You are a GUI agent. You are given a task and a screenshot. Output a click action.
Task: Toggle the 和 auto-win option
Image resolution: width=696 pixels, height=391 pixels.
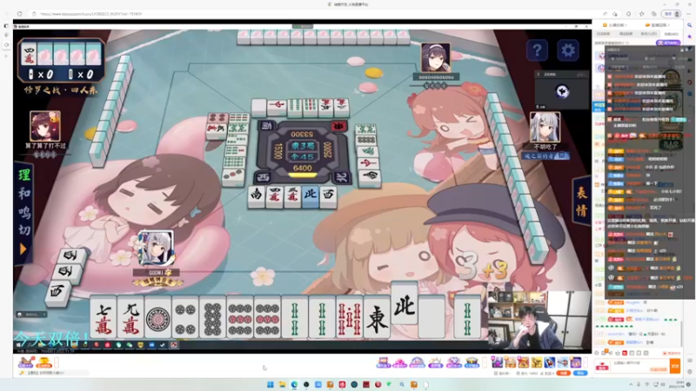click(24, 193)
